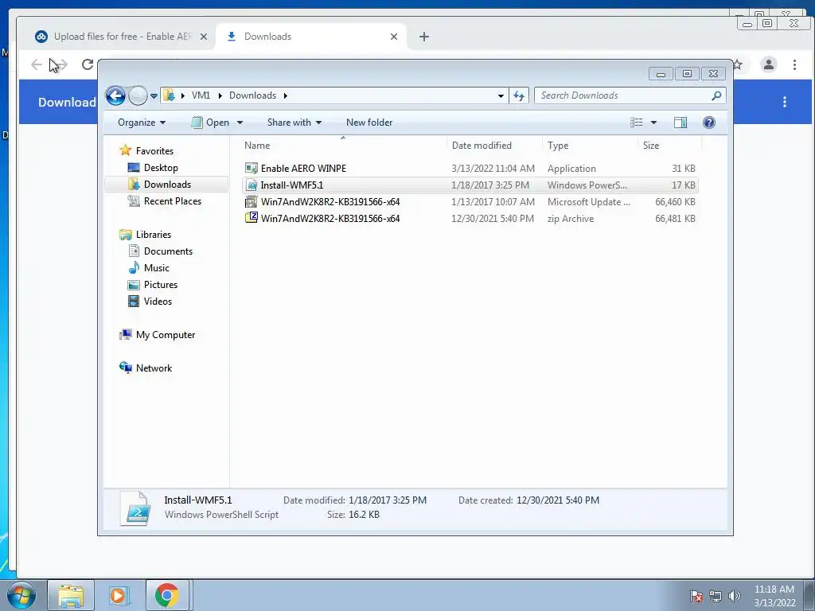Select the Microsoft Update KB3191566 file
Screen dimensions: 815x611
coord(470,201)
